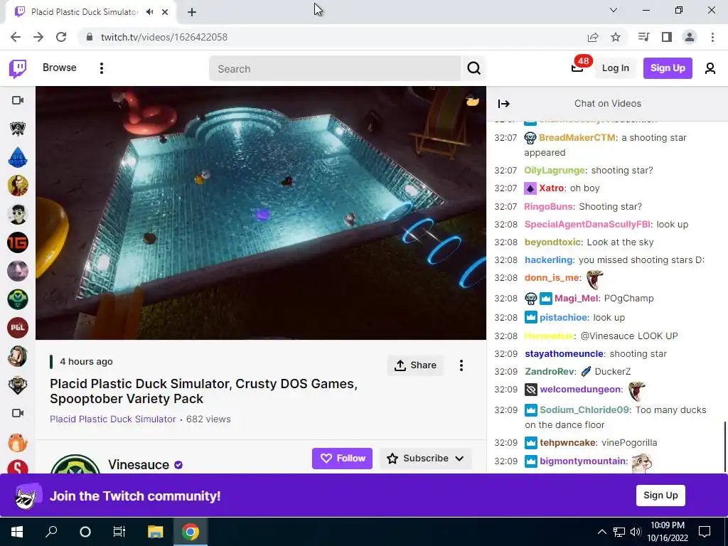Open the user profile icon menu
728x546 pixels.
(710, 68)
